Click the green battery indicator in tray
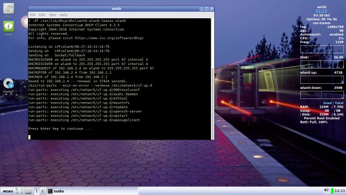Viewport: 346px width, 195px height. click(332, 191)
